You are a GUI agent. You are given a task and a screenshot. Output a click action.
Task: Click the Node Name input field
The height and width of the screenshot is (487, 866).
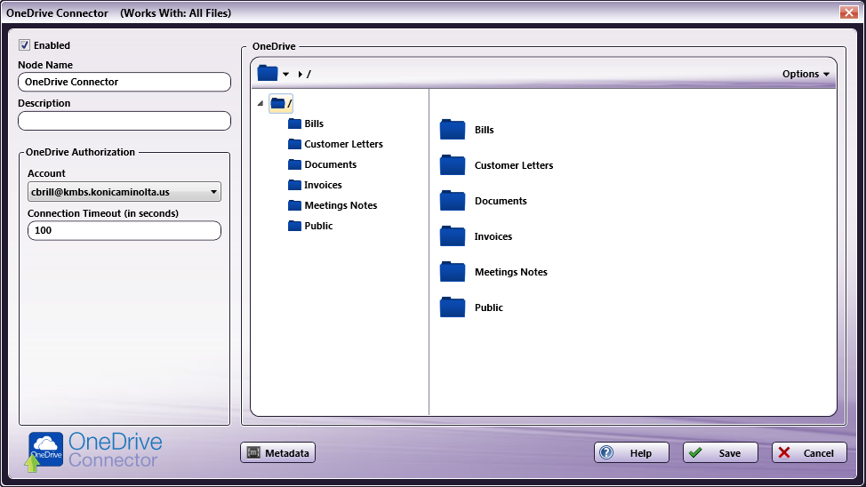coord(124,82)
